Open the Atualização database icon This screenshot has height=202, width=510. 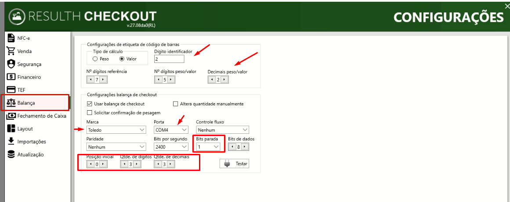coord(11,154)
